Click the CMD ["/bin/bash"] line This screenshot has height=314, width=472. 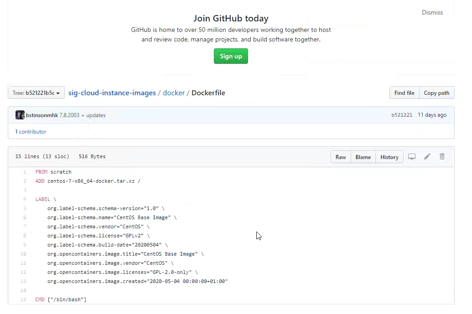point(61,299)
